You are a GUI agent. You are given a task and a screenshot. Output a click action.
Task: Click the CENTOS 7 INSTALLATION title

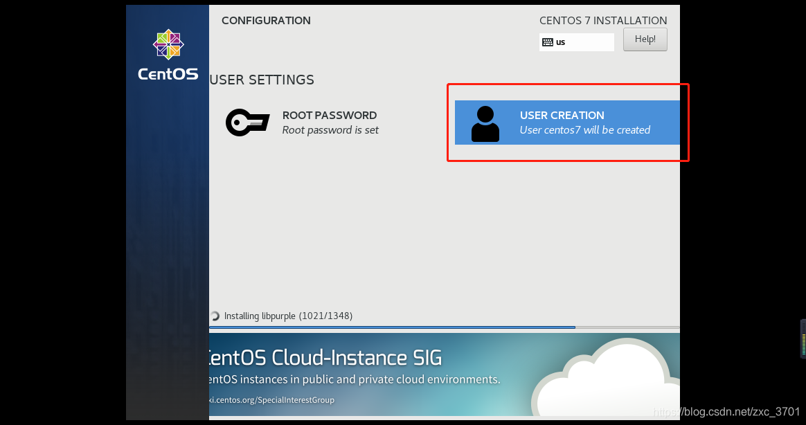pos(603,21)
